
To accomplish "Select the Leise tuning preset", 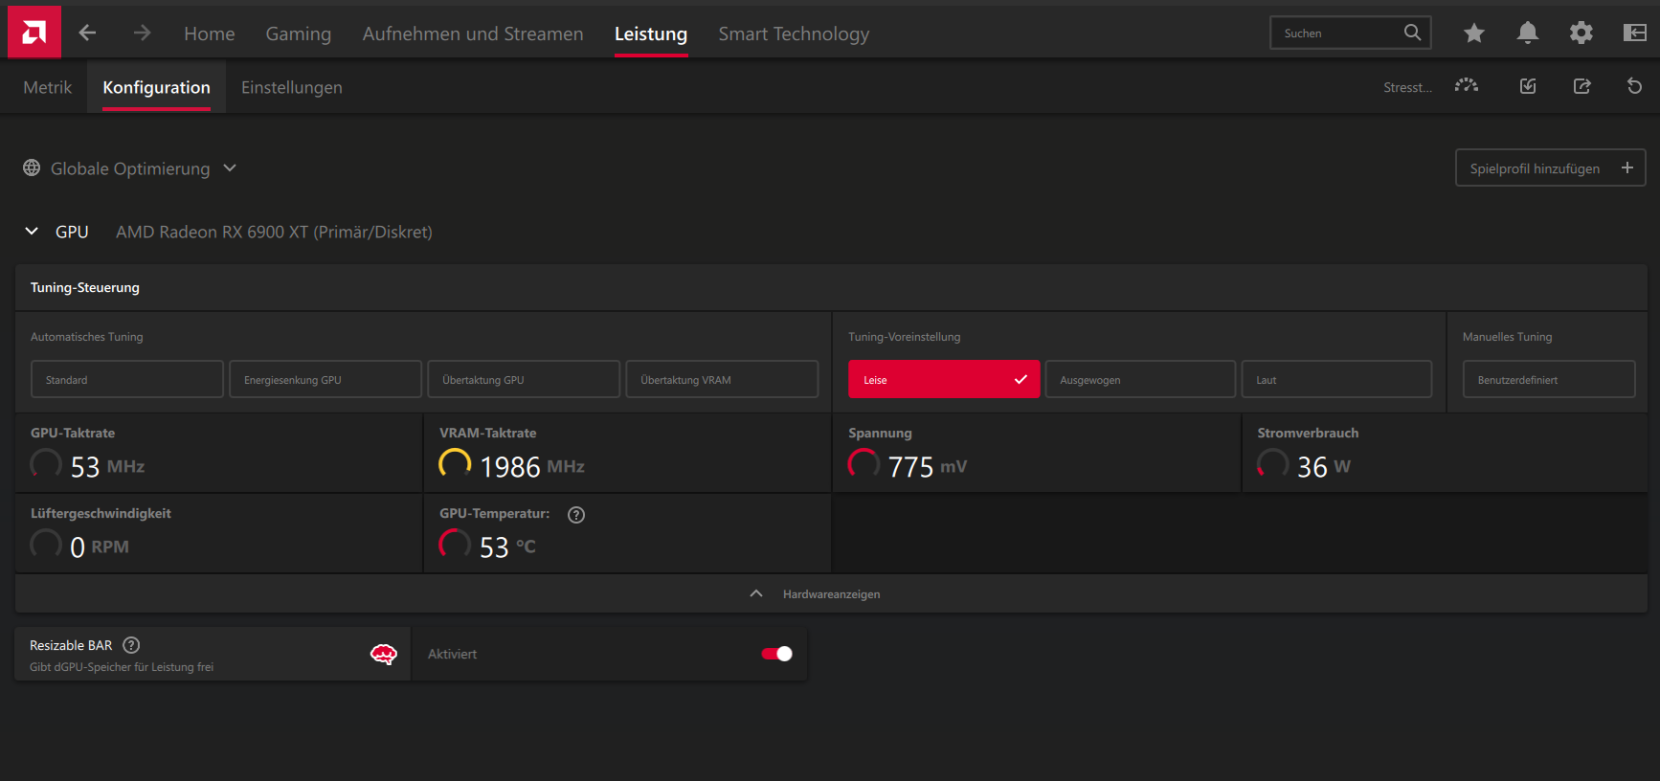I will pyautogui.click(x=944, y=379).
